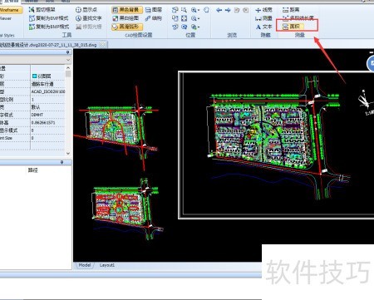Viewport: 374px width, 300px height.
Task: Click the Wireframe button
Action: [x=10, y=10]
